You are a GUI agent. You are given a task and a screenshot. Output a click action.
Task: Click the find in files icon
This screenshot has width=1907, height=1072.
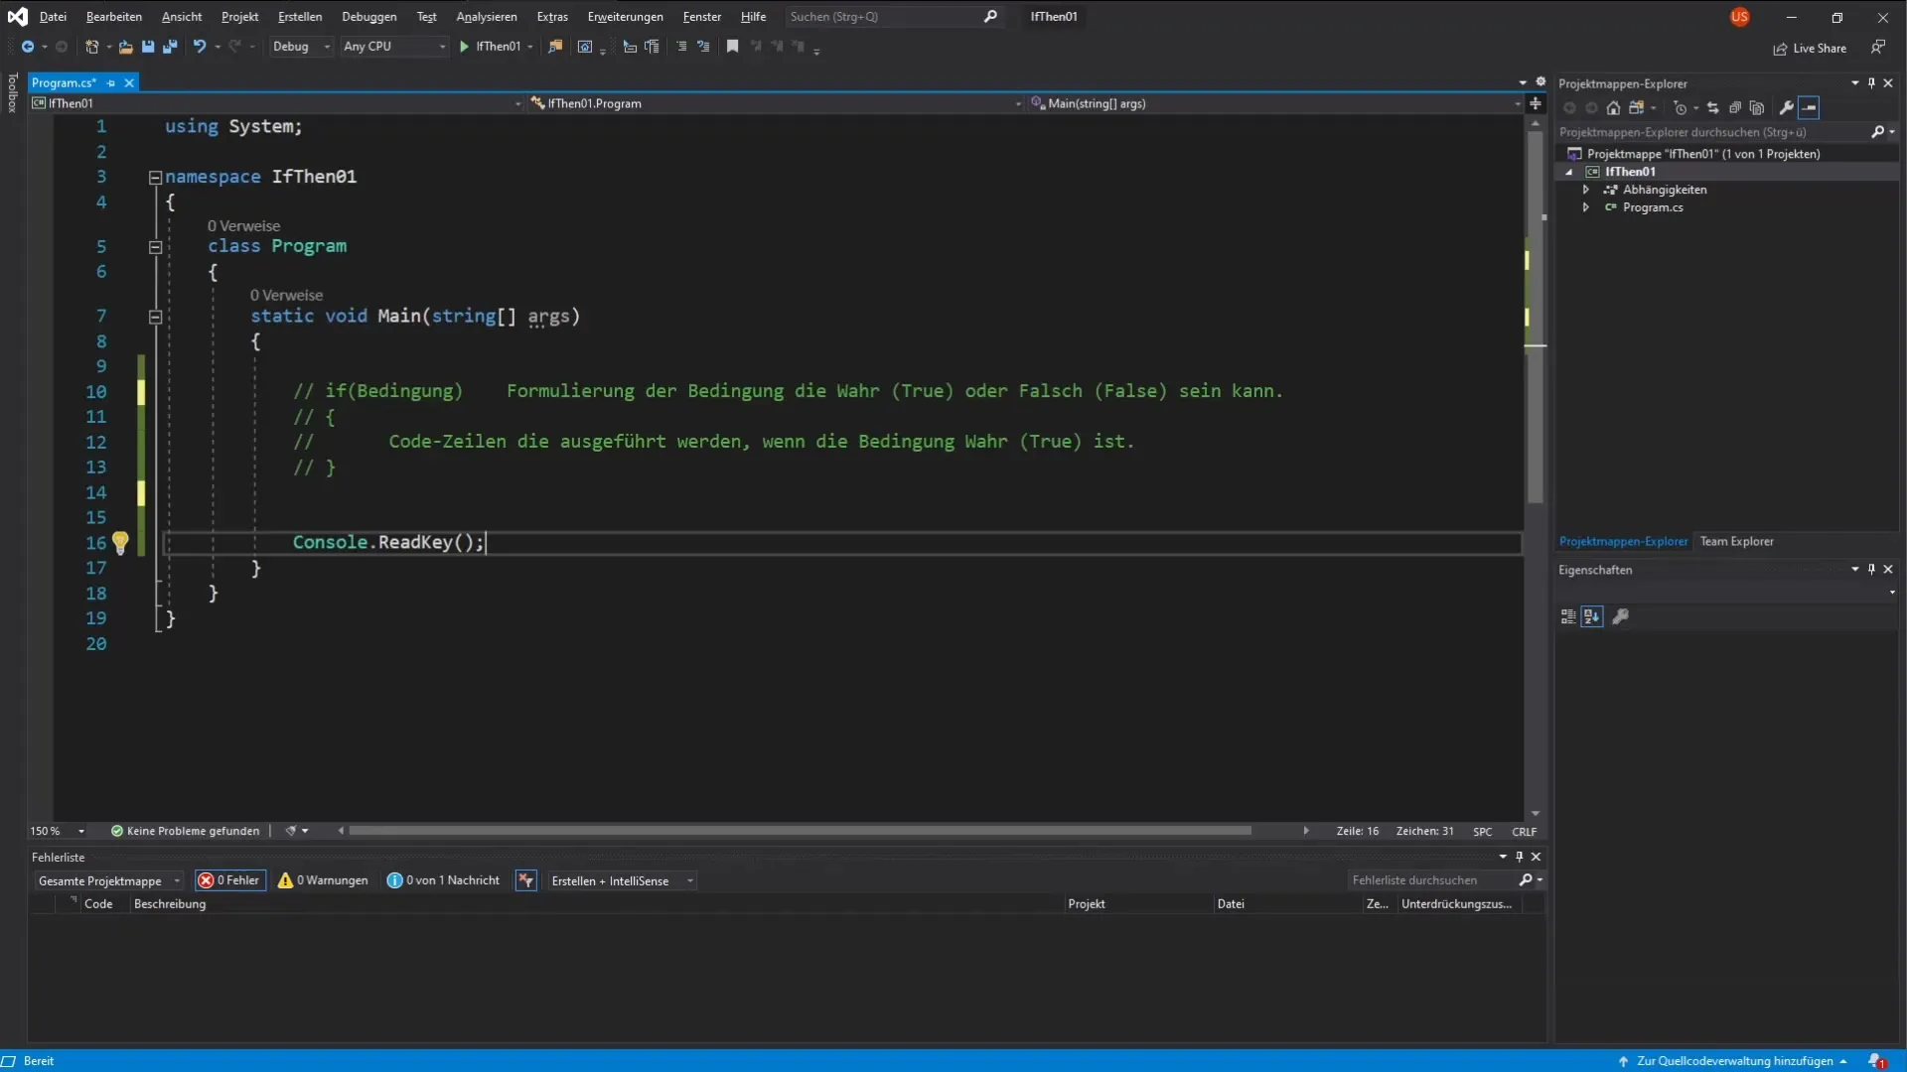555,47
